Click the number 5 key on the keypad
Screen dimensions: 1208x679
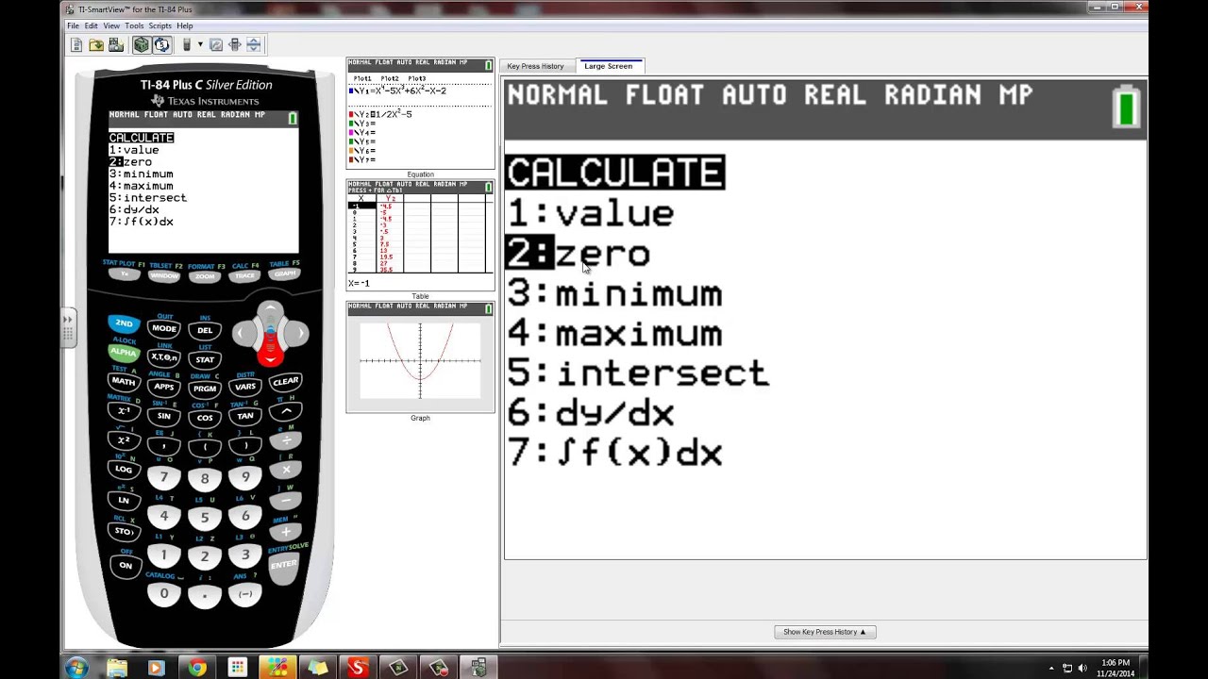tap(205, 517)
